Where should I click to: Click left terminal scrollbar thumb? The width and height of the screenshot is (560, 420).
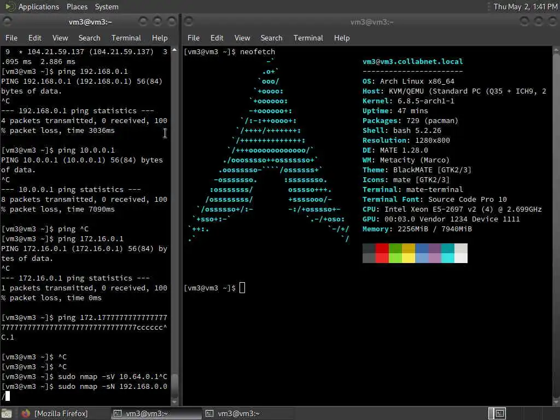[174, 385]
